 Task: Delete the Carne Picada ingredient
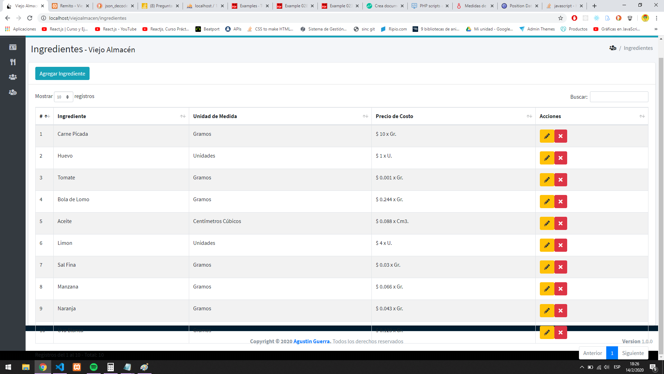click(561, 136)
